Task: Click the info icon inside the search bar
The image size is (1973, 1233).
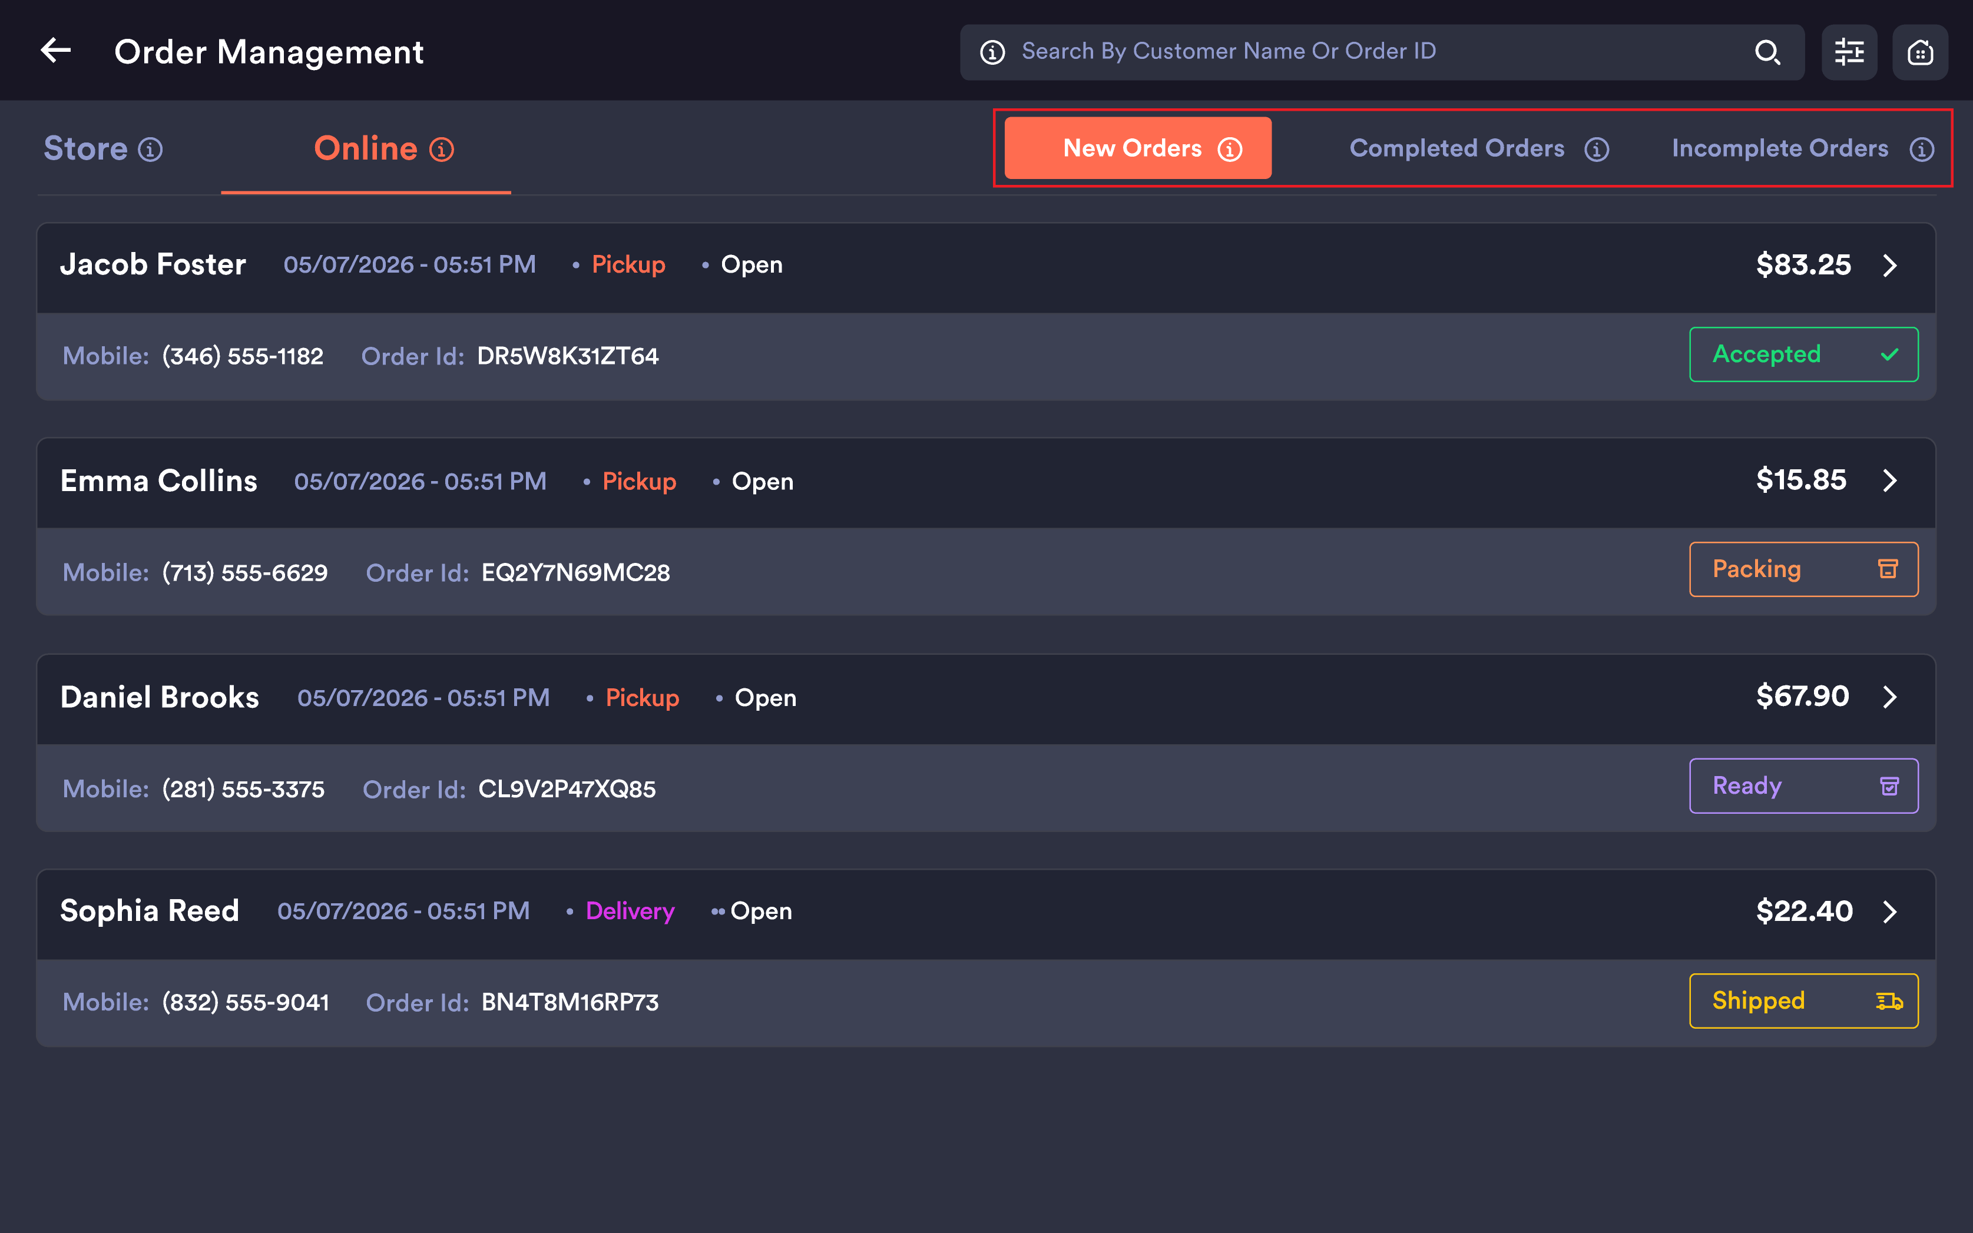Action: pos(992,52)
